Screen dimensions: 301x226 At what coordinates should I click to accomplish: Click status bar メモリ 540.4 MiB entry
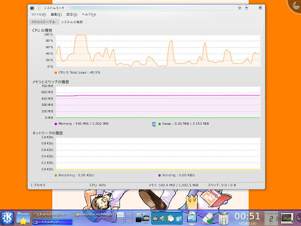pos(173,185)
